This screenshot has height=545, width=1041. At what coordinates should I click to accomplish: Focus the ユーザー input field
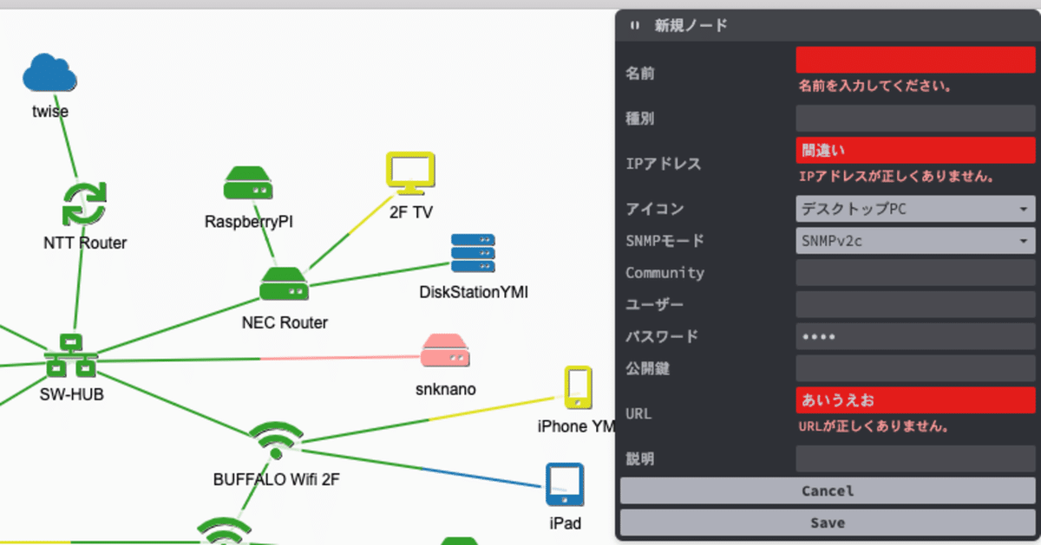coord(915,304)
